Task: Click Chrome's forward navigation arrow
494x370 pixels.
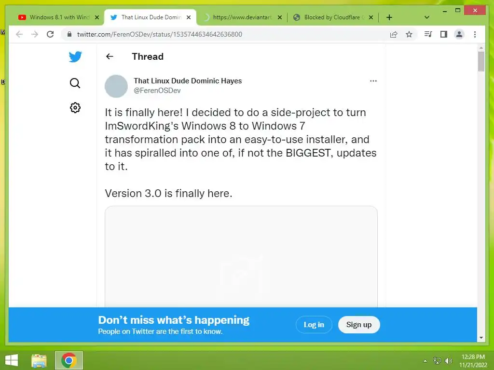Action: coord(35,34)
